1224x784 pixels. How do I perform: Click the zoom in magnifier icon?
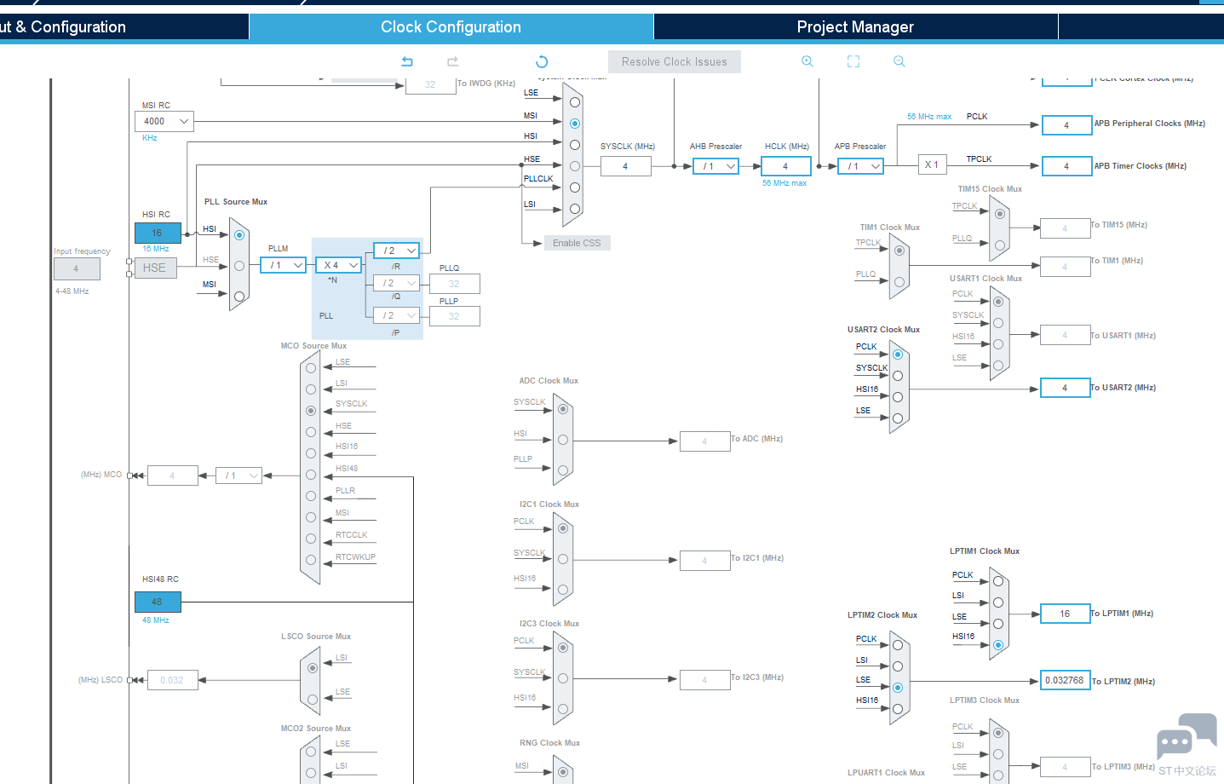(x=807, y=61)
